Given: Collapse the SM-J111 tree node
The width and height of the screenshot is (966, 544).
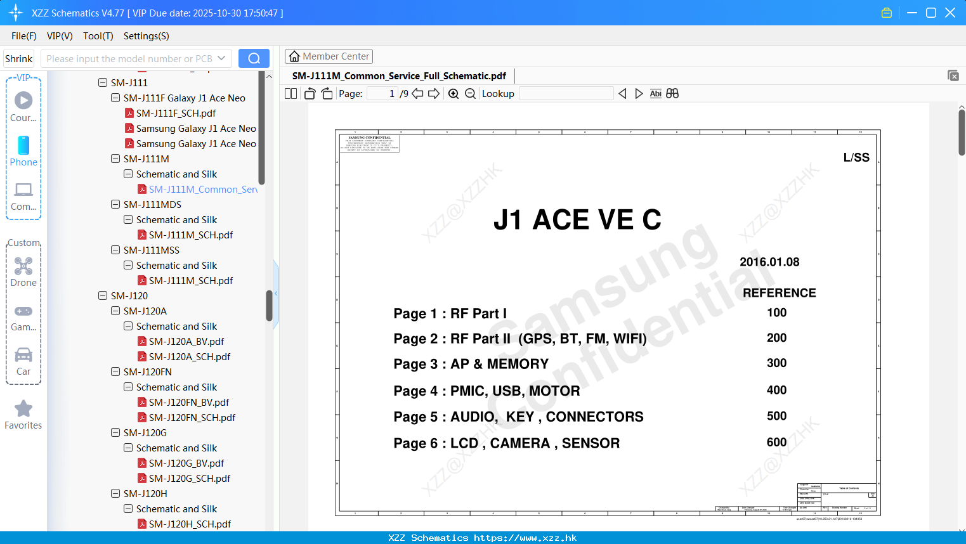Looking at the screenshot, I should (x=103, y=82).
